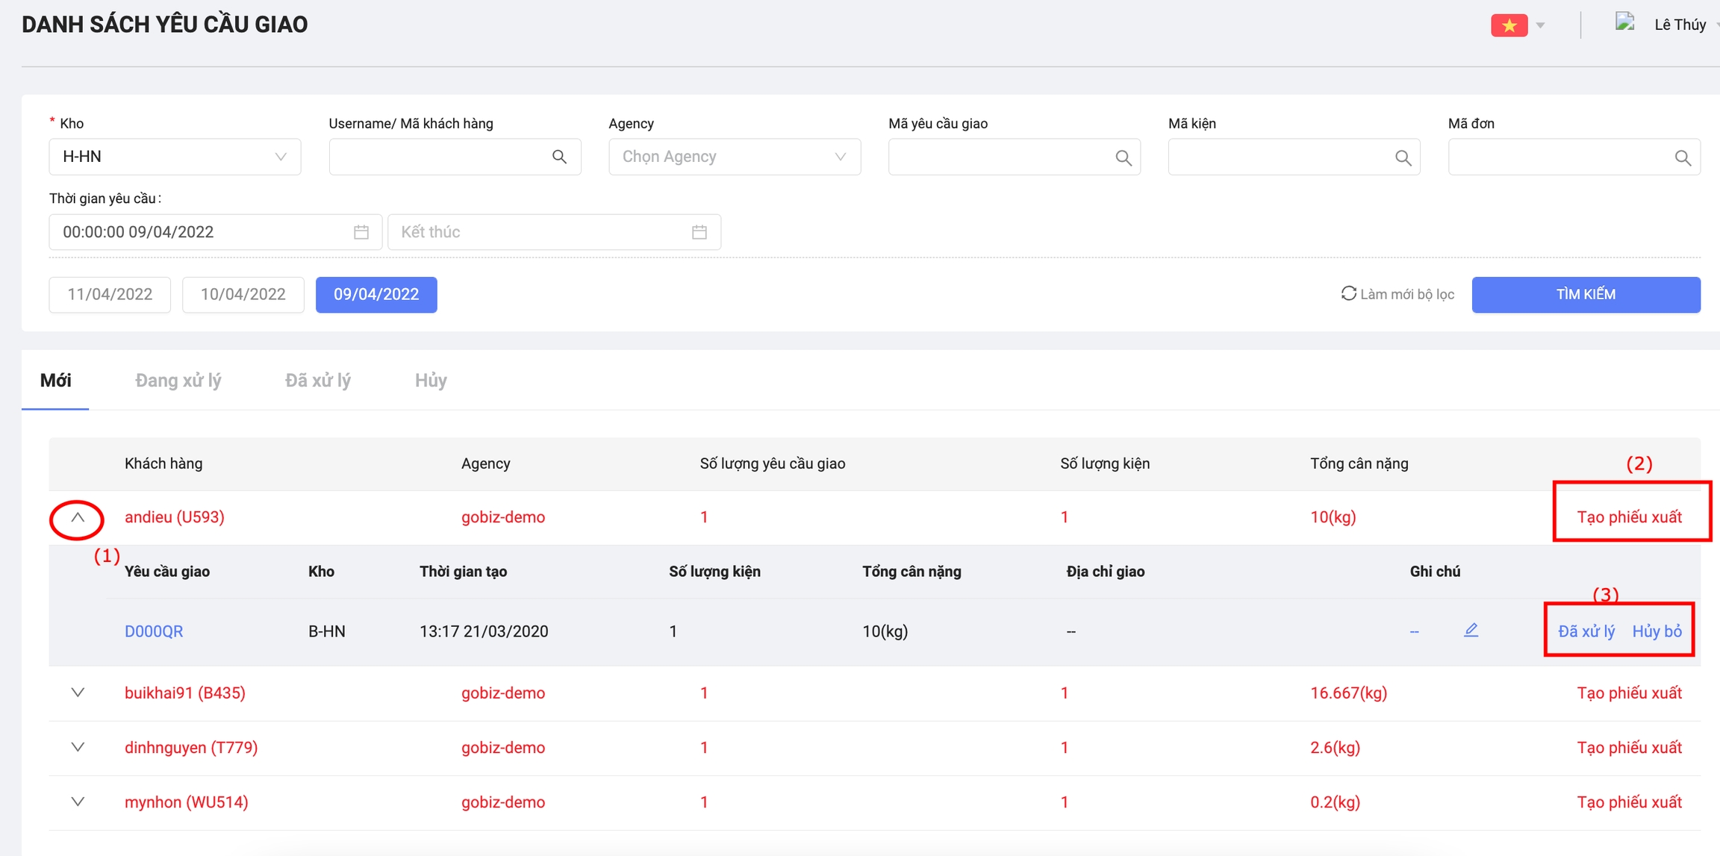Collapse the andieu (U593) row
1720x856 pixels.
pos(78,517)
